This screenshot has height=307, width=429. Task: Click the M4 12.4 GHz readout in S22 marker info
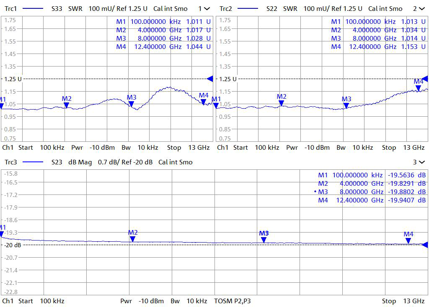pyautogui.click(x=374, y=47)
